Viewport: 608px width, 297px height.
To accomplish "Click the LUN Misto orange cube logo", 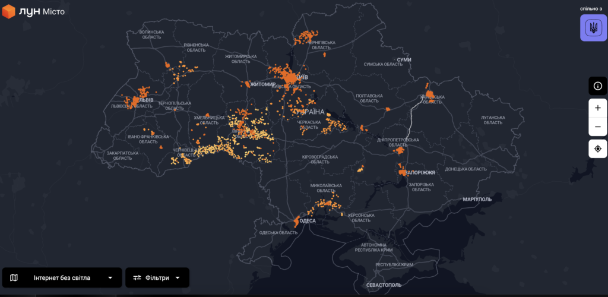I will point(8,11).
